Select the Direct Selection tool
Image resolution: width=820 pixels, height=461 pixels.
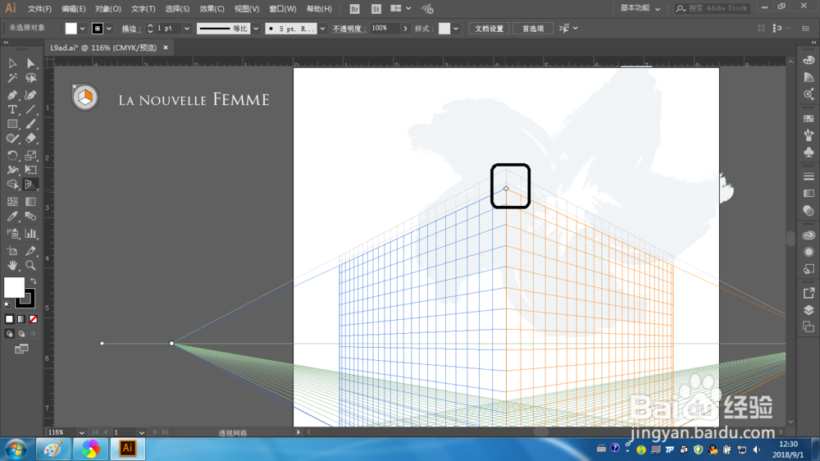pos(31,63)
